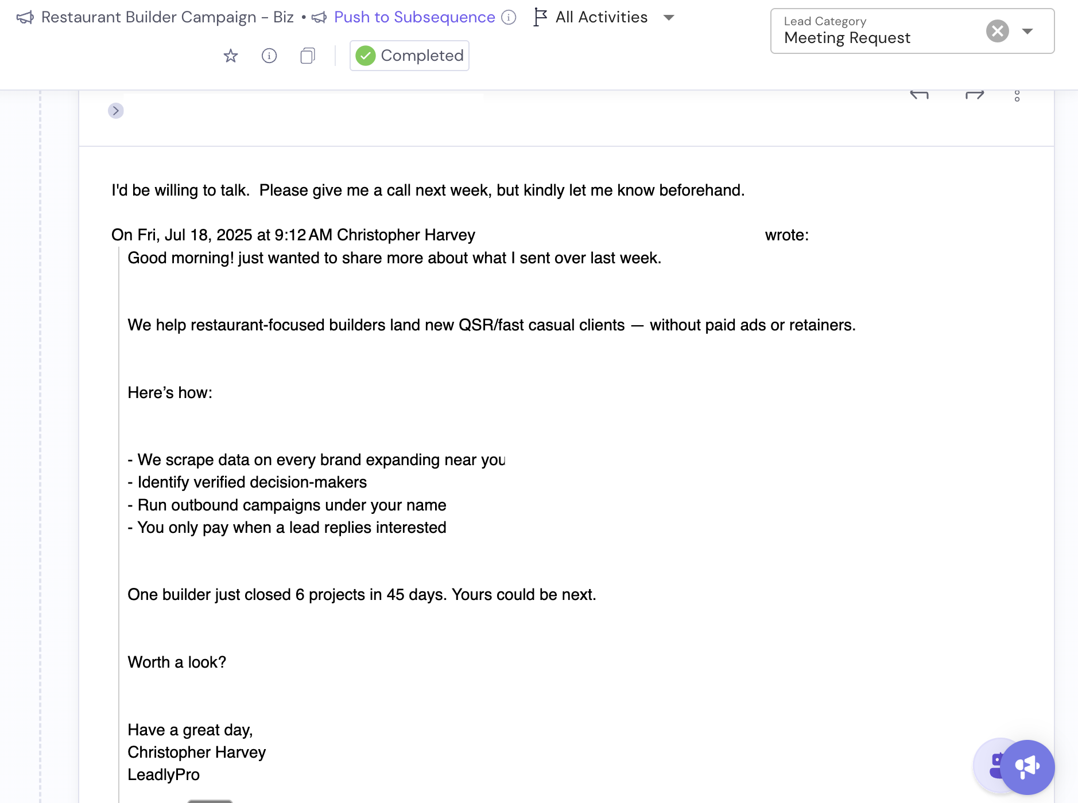1078x803 pixels.
Task: Star this lead as important
Action: [231, 56]
